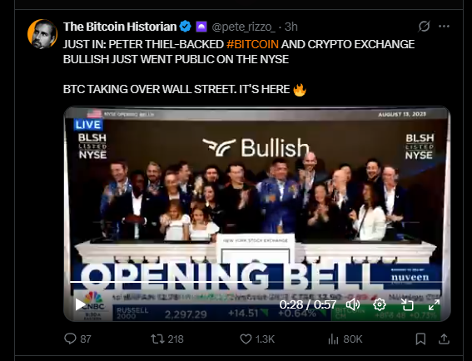
Task: View tweet analytics showing 80K views
Action: click(333, 339)
